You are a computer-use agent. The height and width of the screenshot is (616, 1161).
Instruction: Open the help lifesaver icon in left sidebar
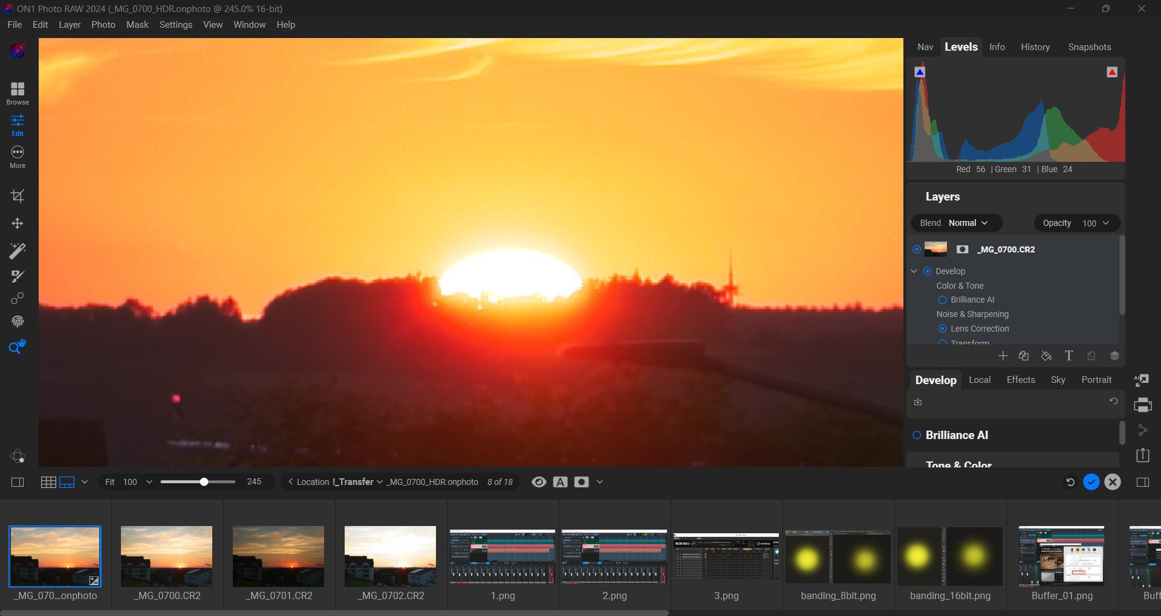click(x=18, y=456)
